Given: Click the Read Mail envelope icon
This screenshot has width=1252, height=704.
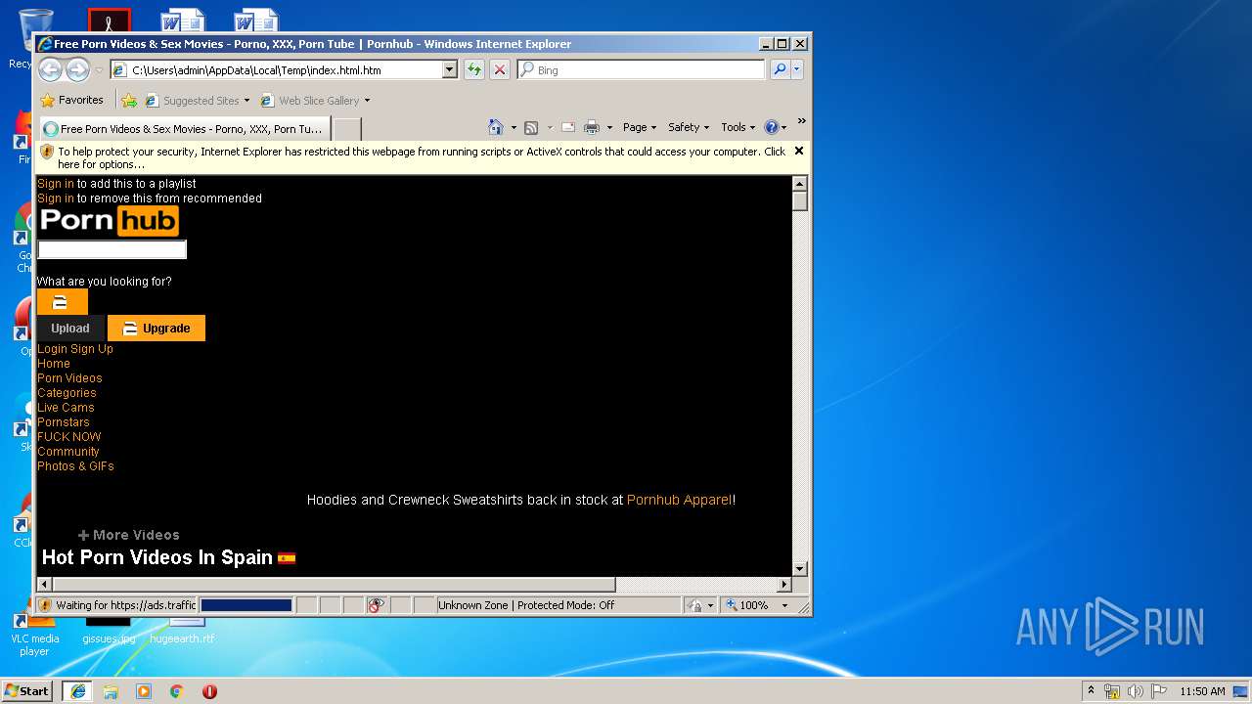Looking at the screenshot, I should pos(567,127).
